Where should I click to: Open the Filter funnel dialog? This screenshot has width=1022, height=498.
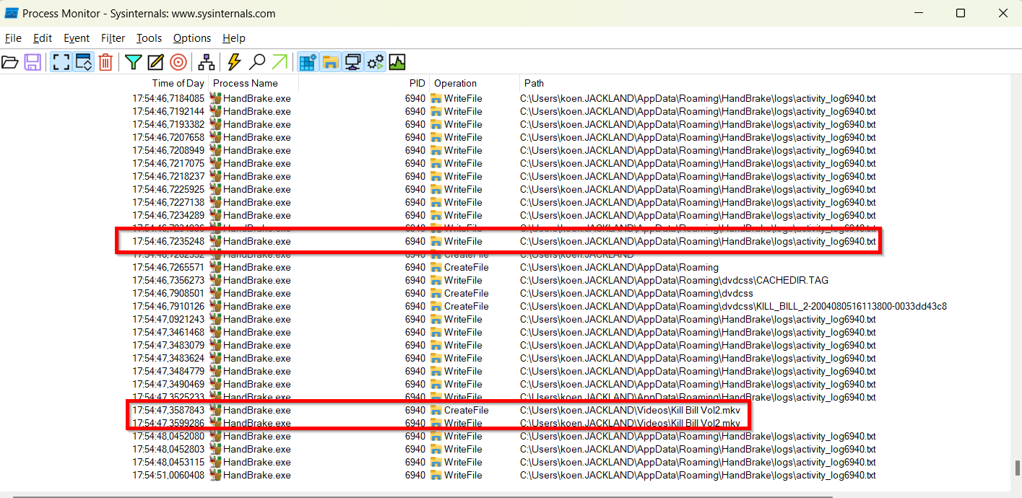pos(133,62)
